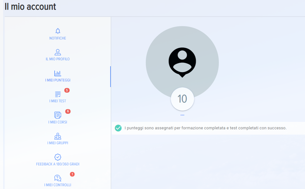Select I miei punteggi menu item
Screen dimensions: 305x189
(58, 80)
